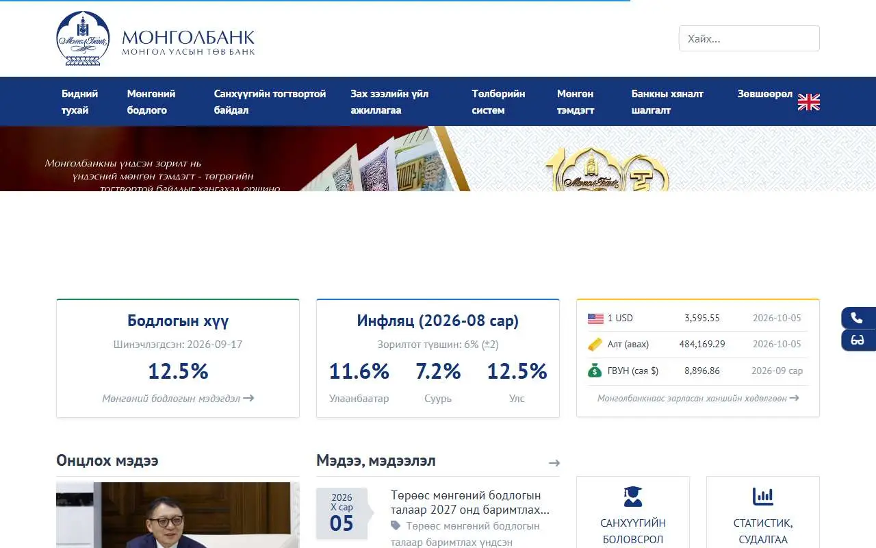Screen dimensions: 876x548
Task: Click the gold price 484,169.29
Action: click(x=702, y=344)
